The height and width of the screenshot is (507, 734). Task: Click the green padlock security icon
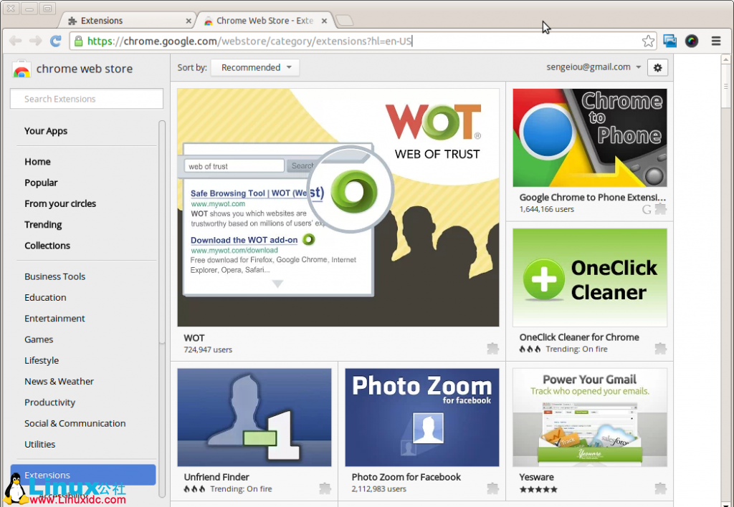click(x=78, y=41)
